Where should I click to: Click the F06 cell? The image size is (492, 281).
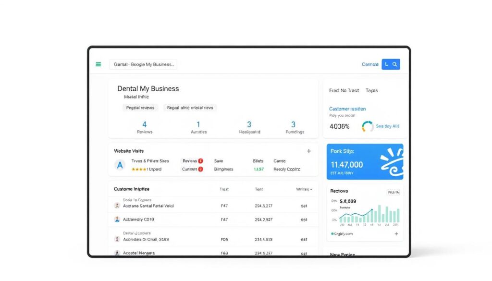[x=224, y=239]
